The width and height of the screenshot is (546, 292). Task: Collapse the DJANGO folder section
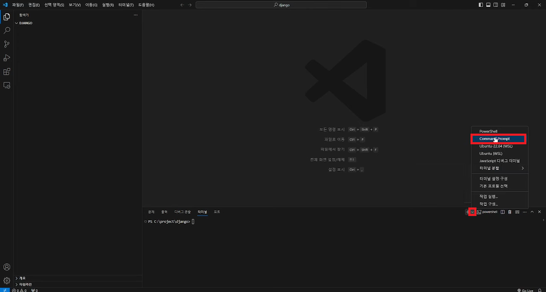tap(78, 23)
